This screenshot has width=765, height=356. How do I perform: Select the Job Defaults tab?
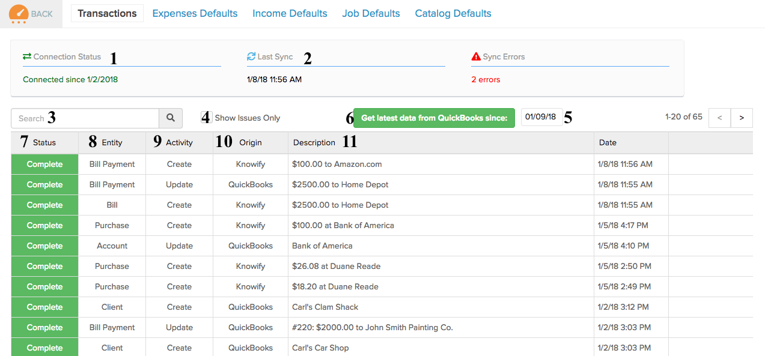371,13
